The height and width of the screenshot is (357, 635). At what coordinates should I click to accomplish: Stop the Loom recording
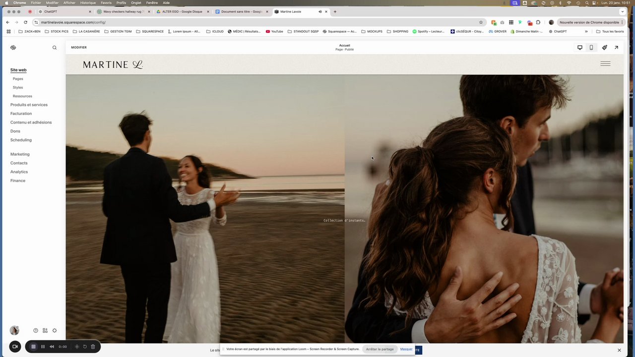[33, 347]
